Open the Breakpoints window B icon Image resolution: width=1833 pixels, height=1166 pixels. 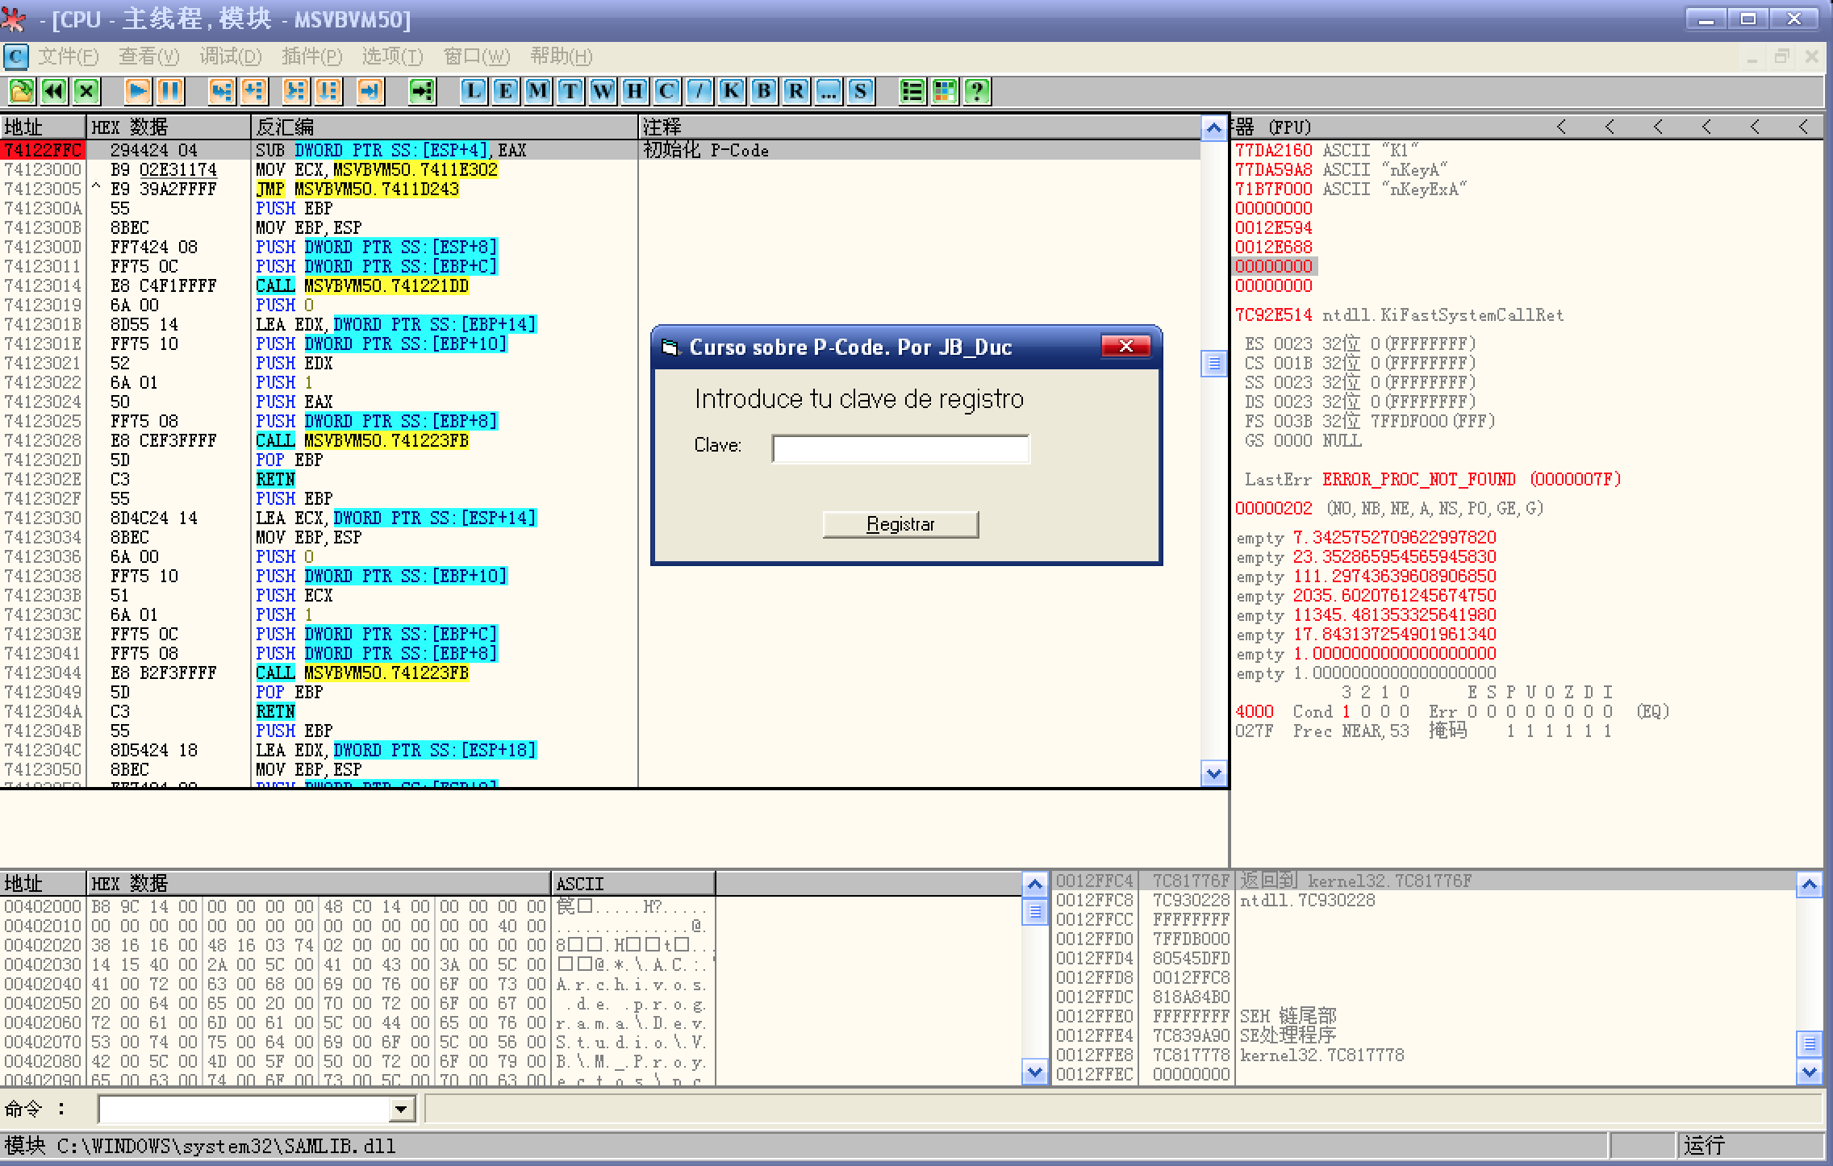[763, 91]
